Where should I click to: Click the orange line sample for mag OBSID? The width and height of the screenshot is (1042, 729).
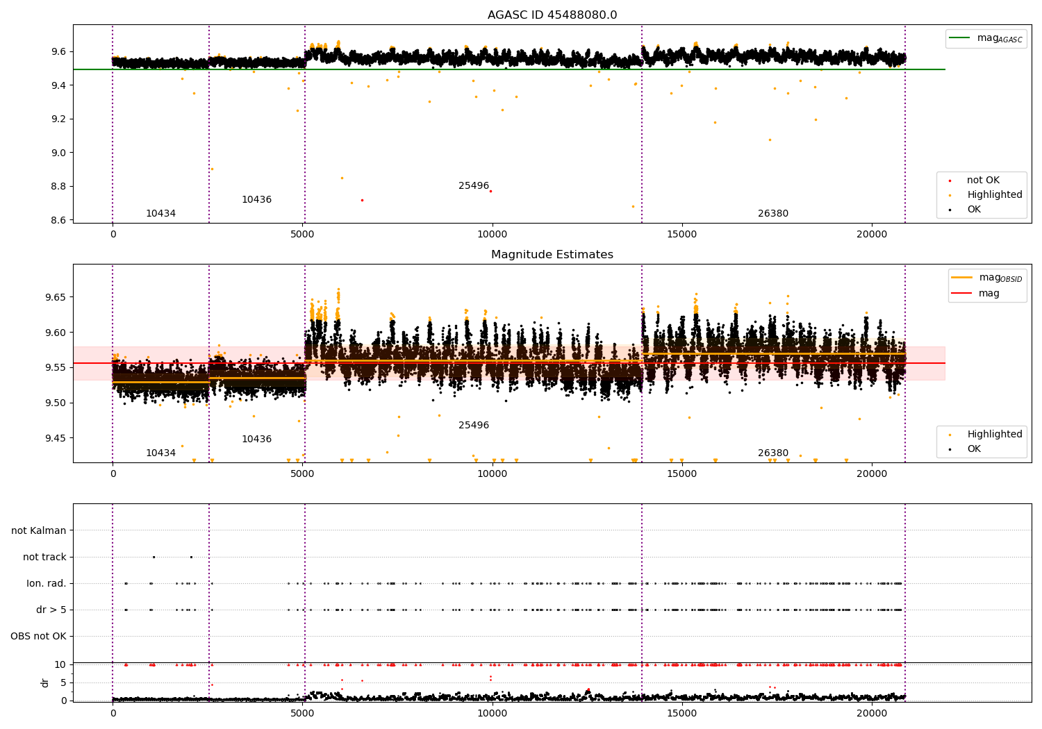pos(962,278)
